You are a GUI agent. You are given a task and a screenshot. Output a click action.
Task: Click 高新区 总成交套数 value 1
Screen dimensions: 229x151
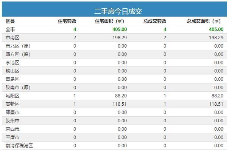pyautogui.click(x=165, y=104)
